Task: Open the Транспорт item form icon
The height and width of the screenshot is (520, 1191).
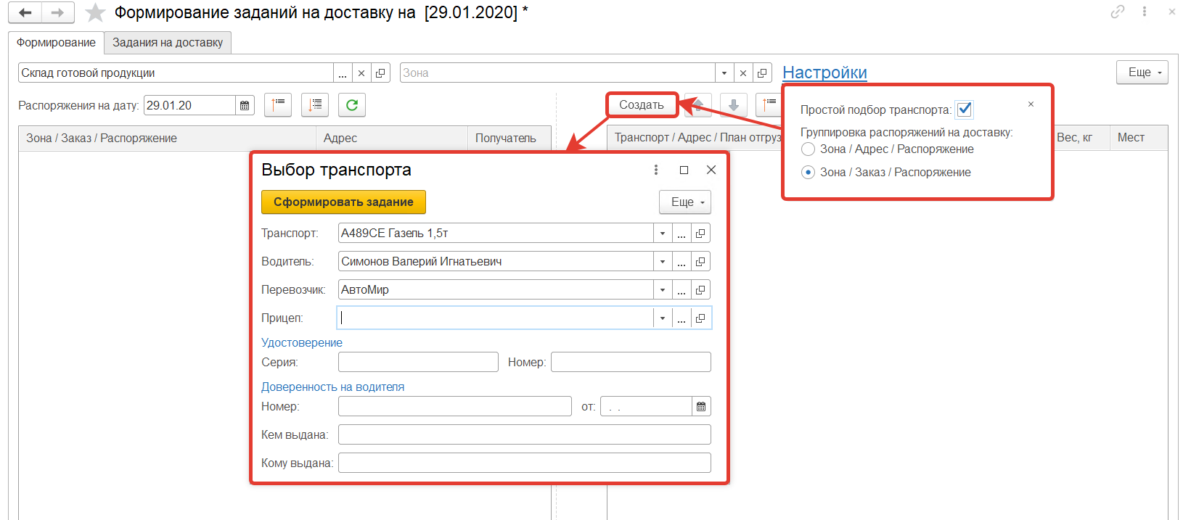Action: (x=700, y=234)
